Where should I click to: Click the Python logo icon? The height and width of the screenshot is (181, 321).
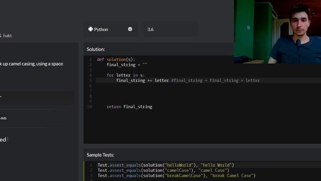tap(90, 29)
